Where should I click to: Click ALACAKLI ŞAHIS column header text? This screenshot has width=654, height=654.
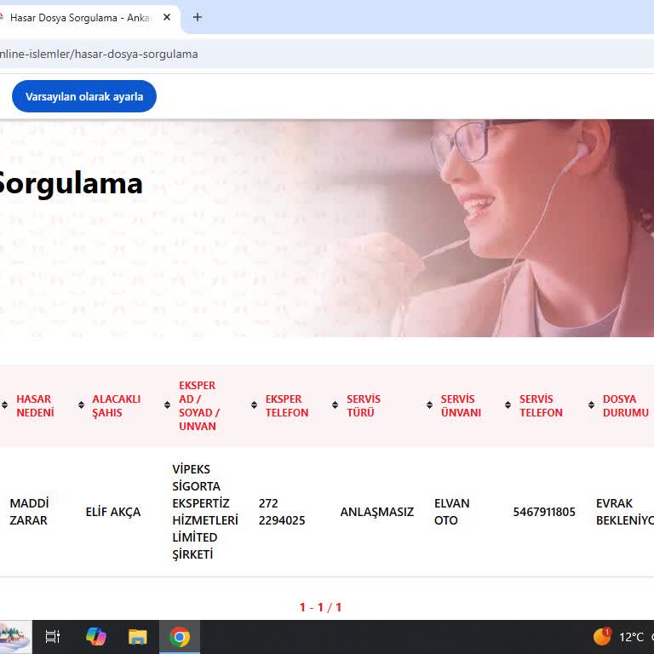[117, 405]
